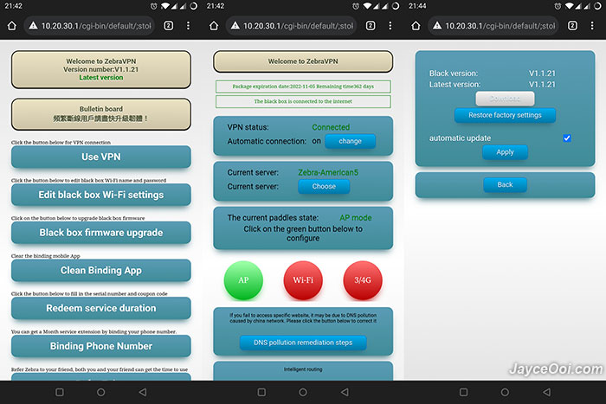Click Restore factory settings button
Viewport: 606px width, 404px height.
tap(505, 115)
